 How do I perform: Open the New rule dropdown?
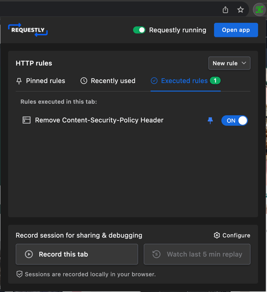[x=229, y=63]
